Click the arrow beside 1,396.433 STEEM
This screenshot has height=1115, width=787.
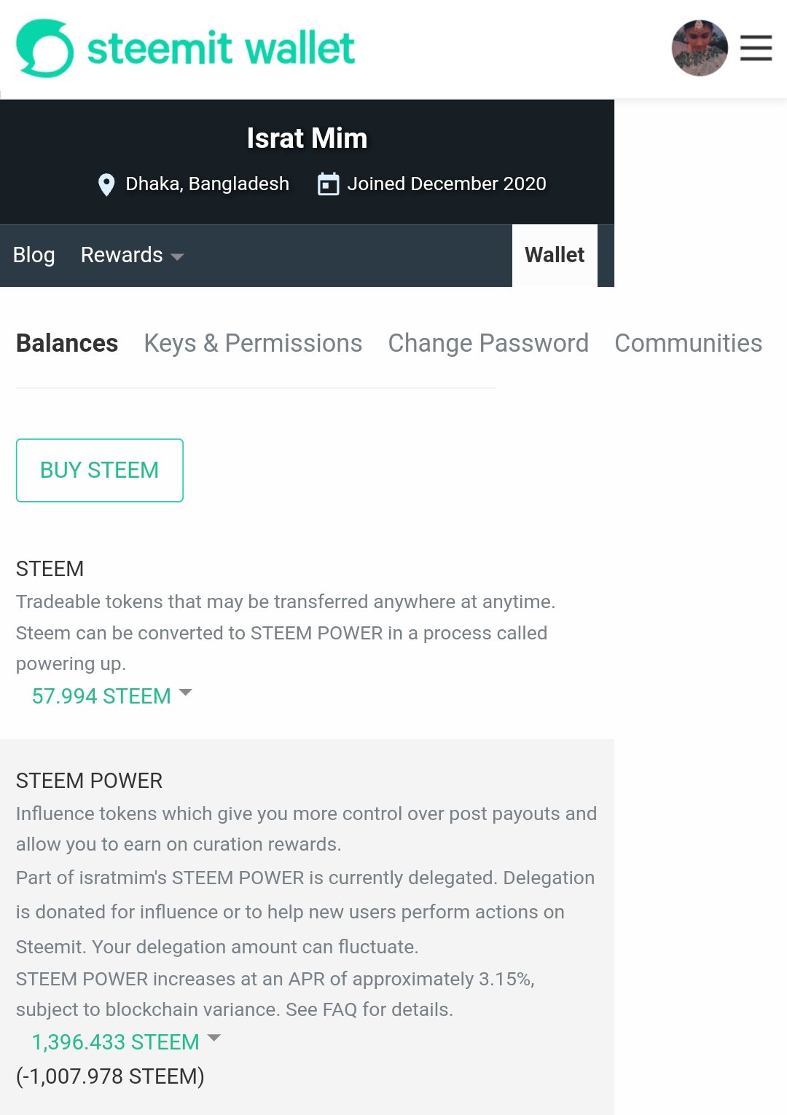pos(214,1038)
